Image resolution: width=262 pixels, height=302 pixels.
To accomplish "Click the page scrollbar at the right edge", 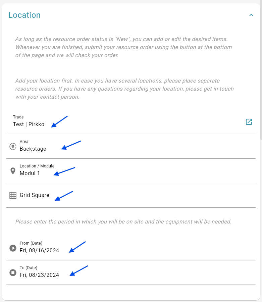I will coord(261,71).
